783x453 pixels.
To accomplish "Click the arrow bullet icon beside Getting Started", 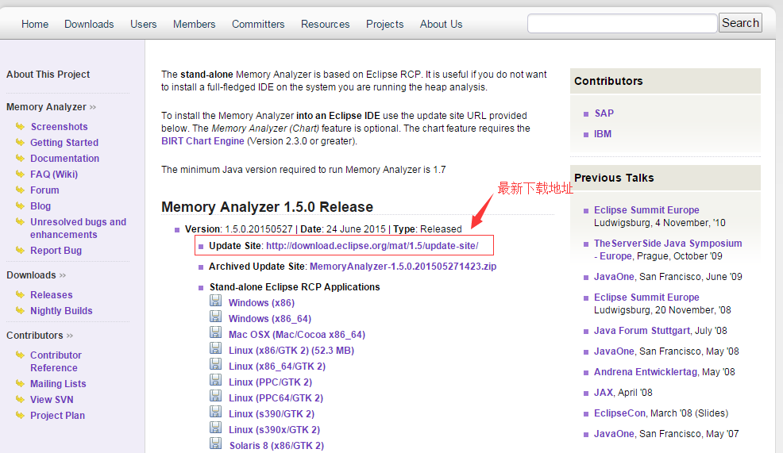I will (20, 142).
